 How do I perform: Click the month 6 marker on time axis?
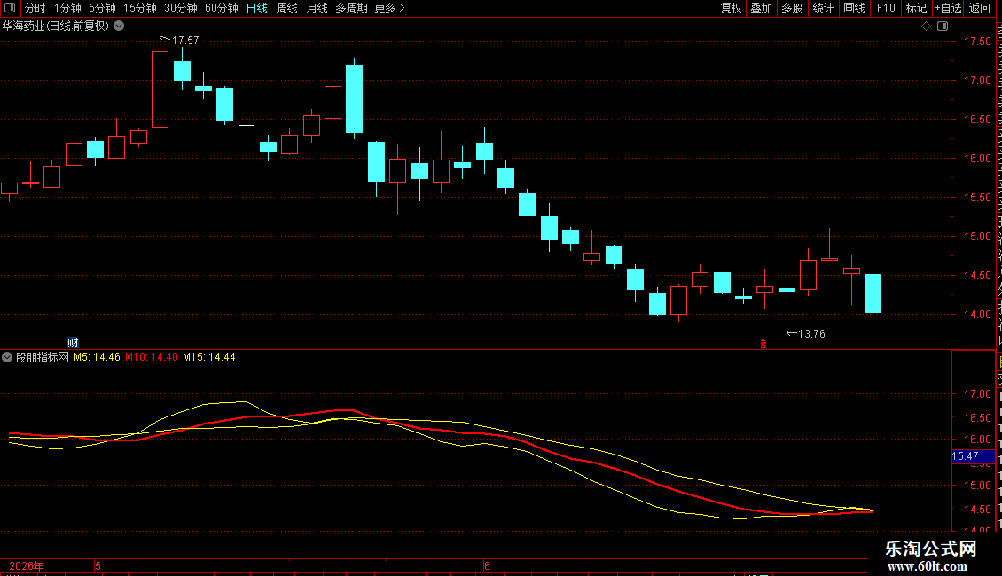[x=487, y=566]
